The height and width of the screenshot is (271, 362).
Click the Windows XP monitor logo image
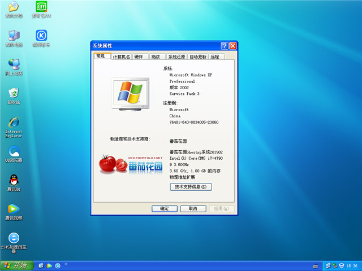131,94
